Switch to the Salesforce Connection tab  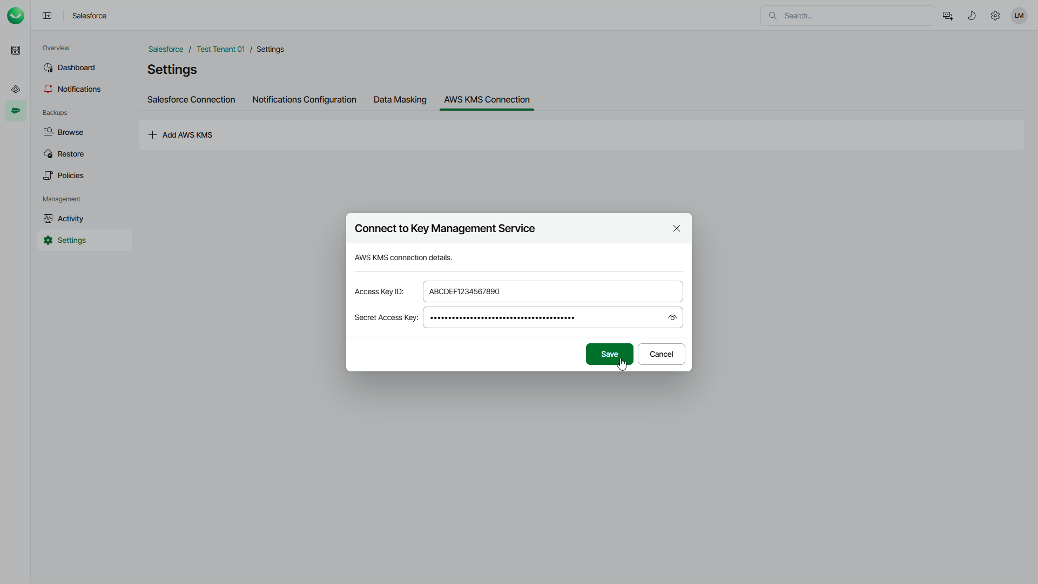[191, 100]
